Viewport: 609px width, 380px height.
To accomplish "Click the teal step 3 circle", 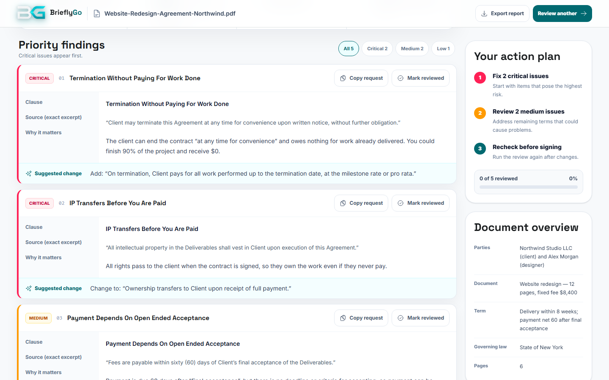I will pyautogui.click(x=480, y=149).
